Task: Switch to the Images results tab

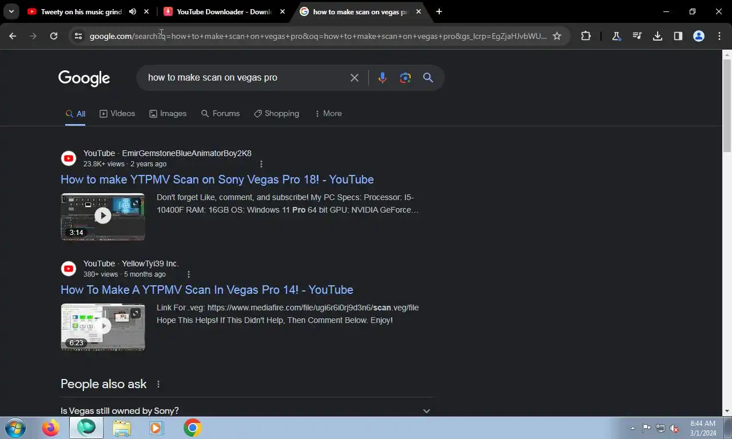Action: (x=168, y=114)
